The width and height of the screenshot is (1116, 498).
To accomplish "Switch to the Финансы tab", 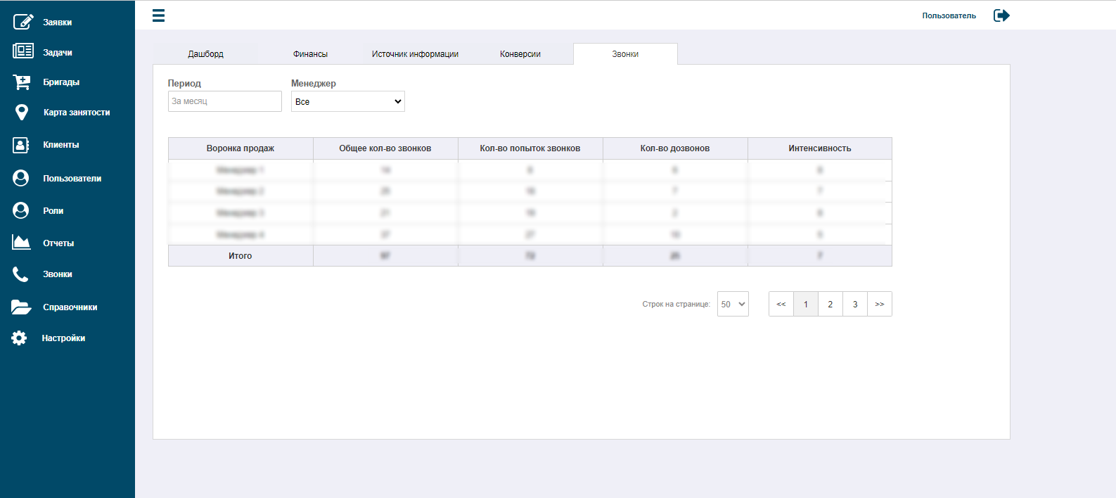I will coord(310,54).
